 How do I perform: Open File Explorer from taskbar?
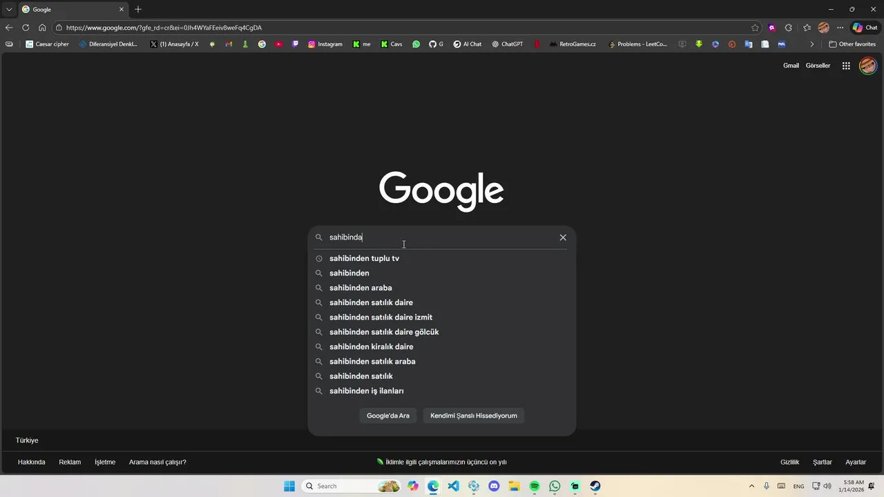pos(514,486)
